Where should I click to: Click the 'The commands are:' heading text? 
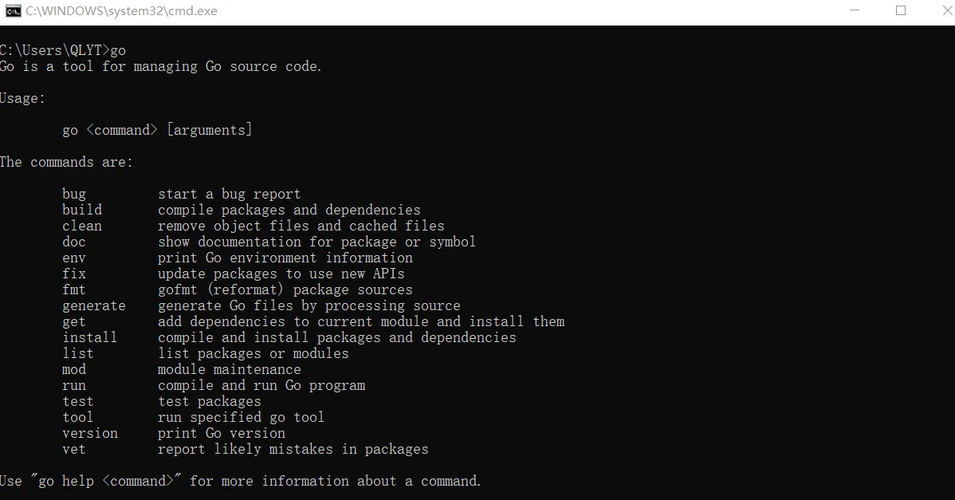pyautogui.click(x=66, y=162)
